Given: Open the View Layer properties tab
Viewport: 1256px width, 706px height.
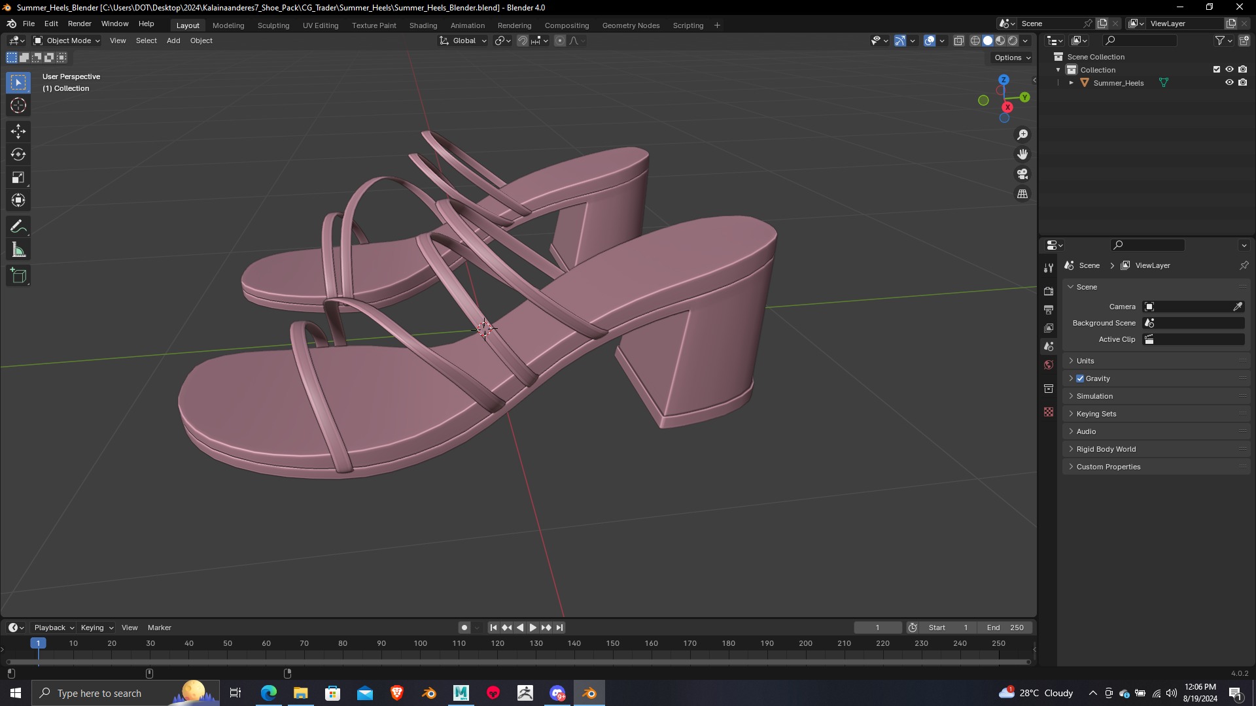Looking at the screenshot, I should [1049, 328].
